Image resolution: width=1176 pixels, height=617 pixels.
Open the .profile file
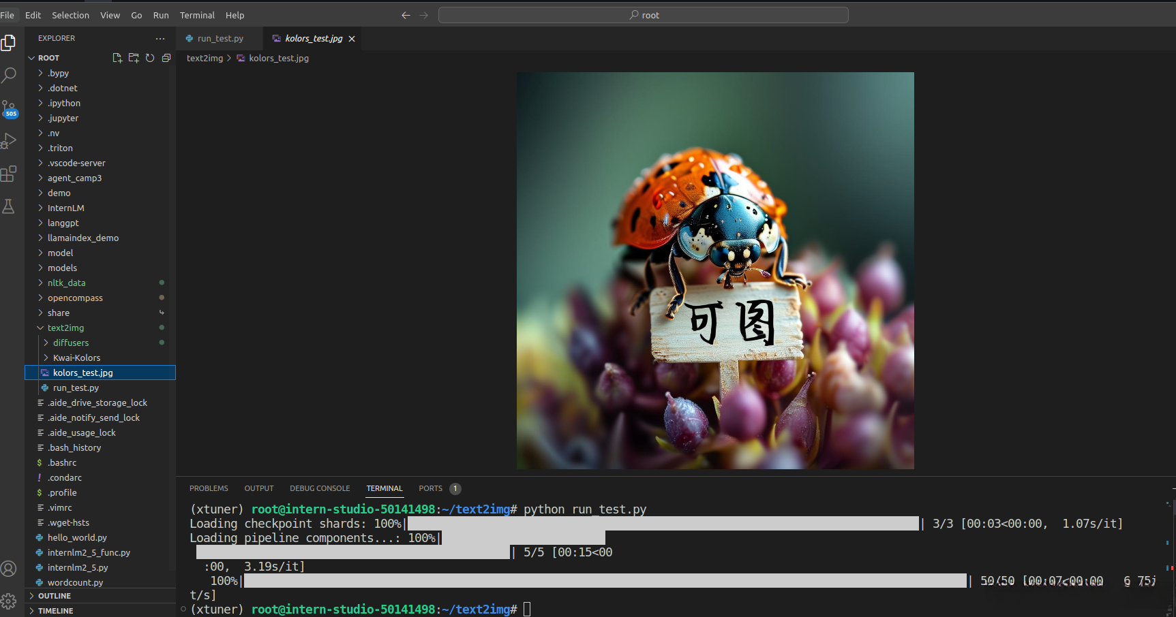pos(100,492)
